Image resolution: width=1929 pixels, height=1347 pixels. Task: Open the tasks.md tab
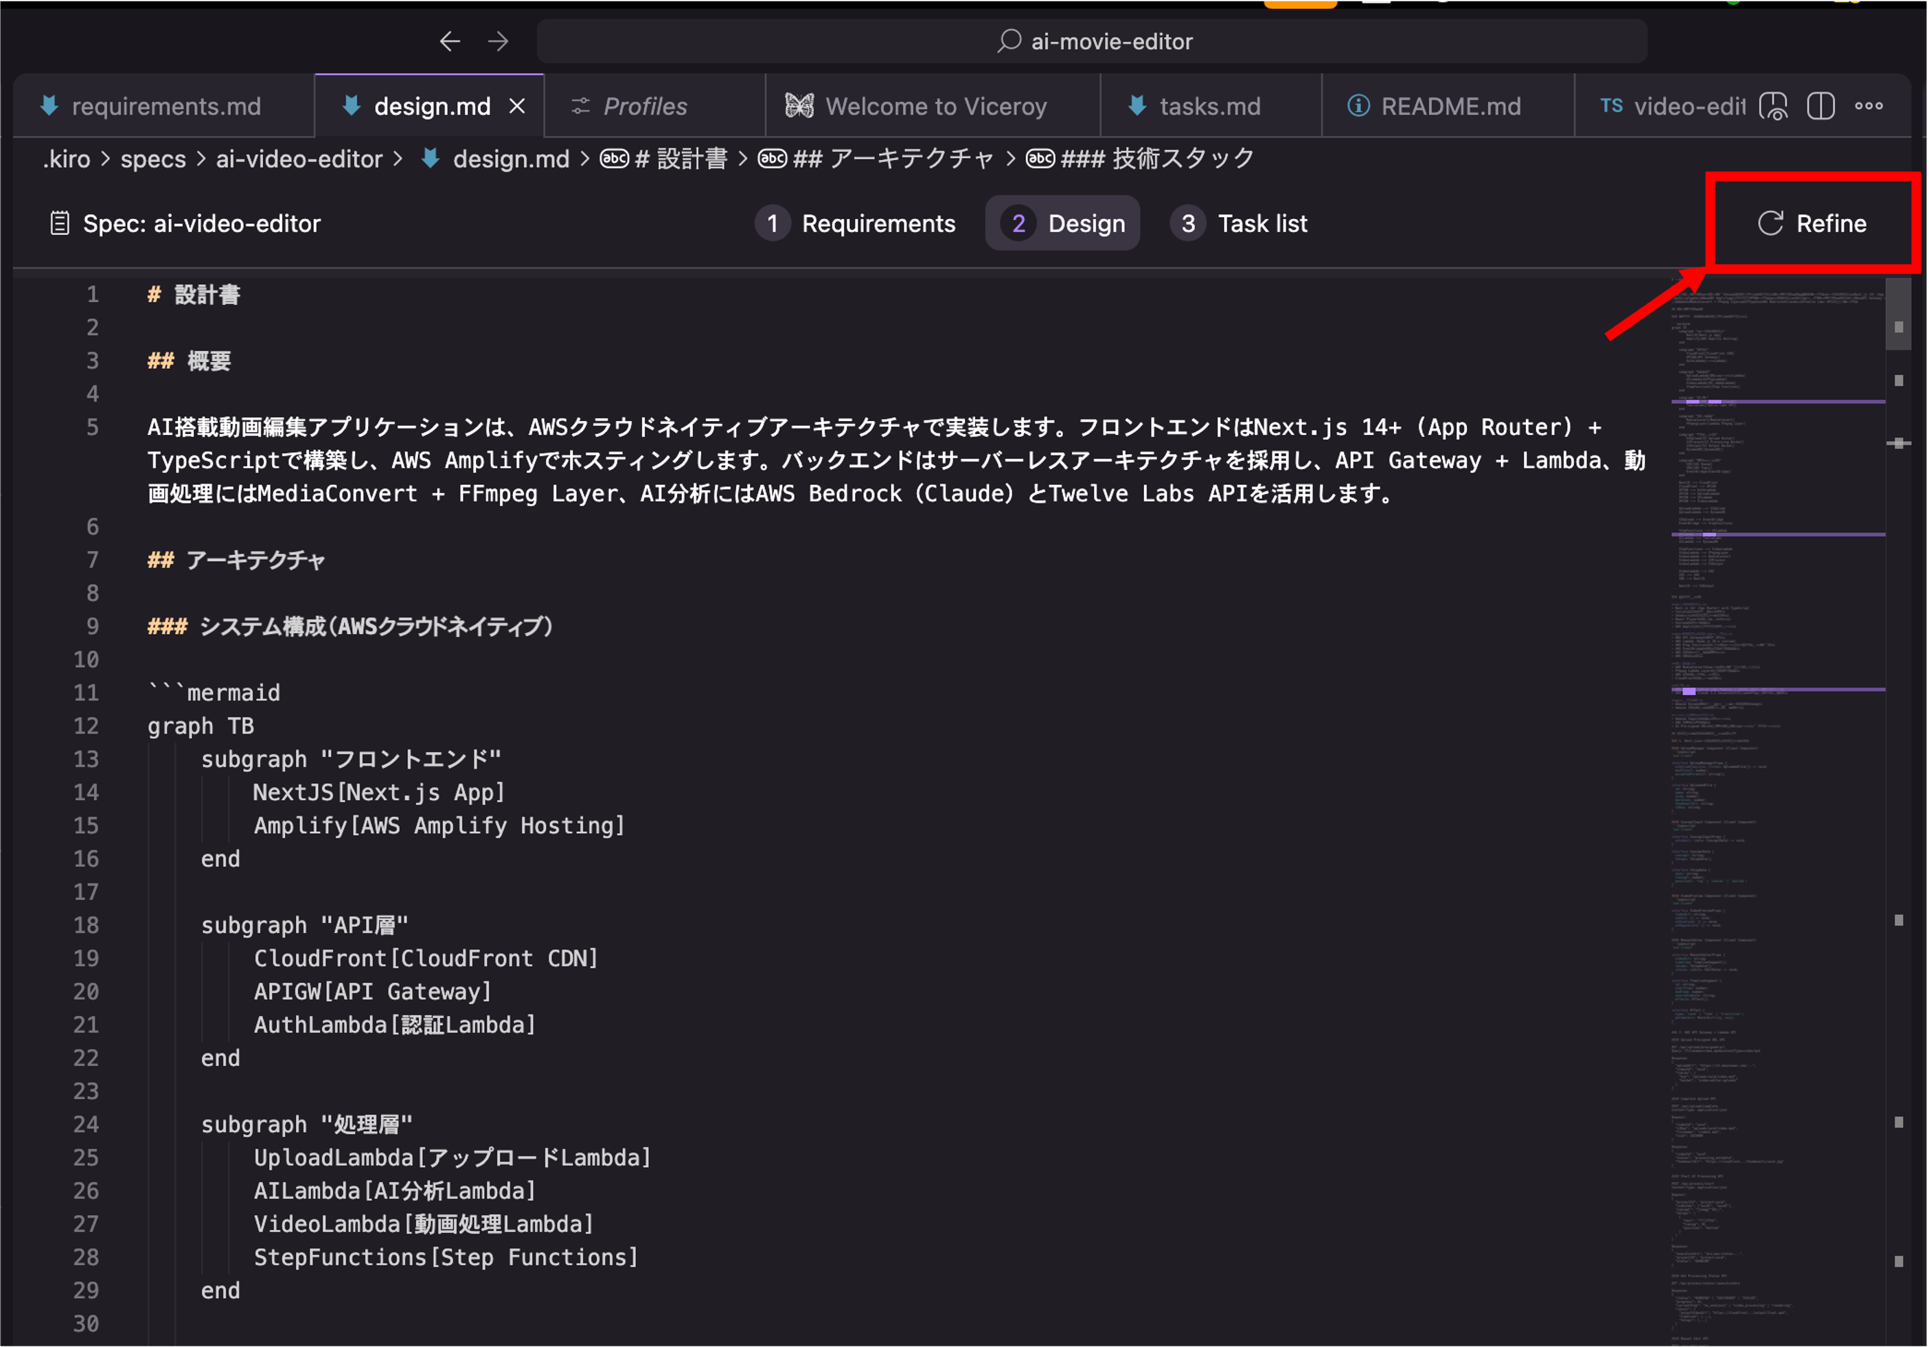[1209, 106]
